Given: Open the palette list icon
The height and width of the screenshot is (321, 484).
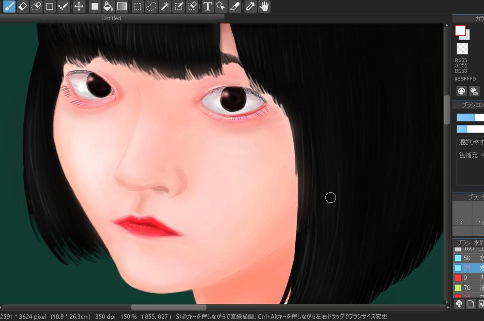Looking at the screenshot, I should (474, 92).
